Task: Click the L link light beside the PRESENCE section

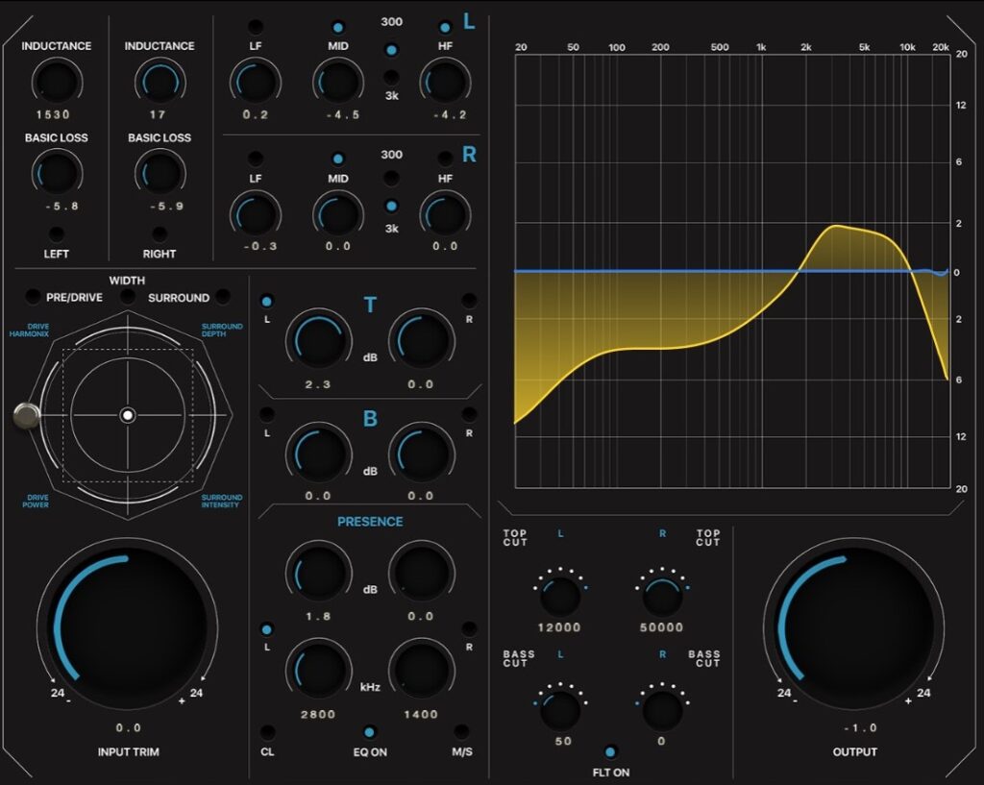Action: [266, 629]
